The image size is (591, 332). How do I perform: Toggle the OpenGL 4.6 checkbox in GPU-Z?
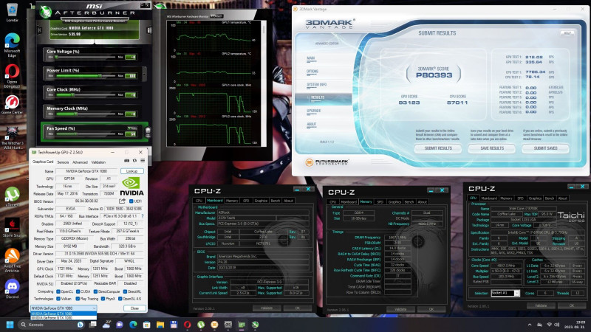[x=120, y=299]
